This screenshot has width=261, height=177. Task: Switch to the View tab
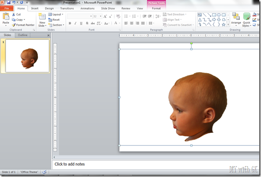click(140, 8)
